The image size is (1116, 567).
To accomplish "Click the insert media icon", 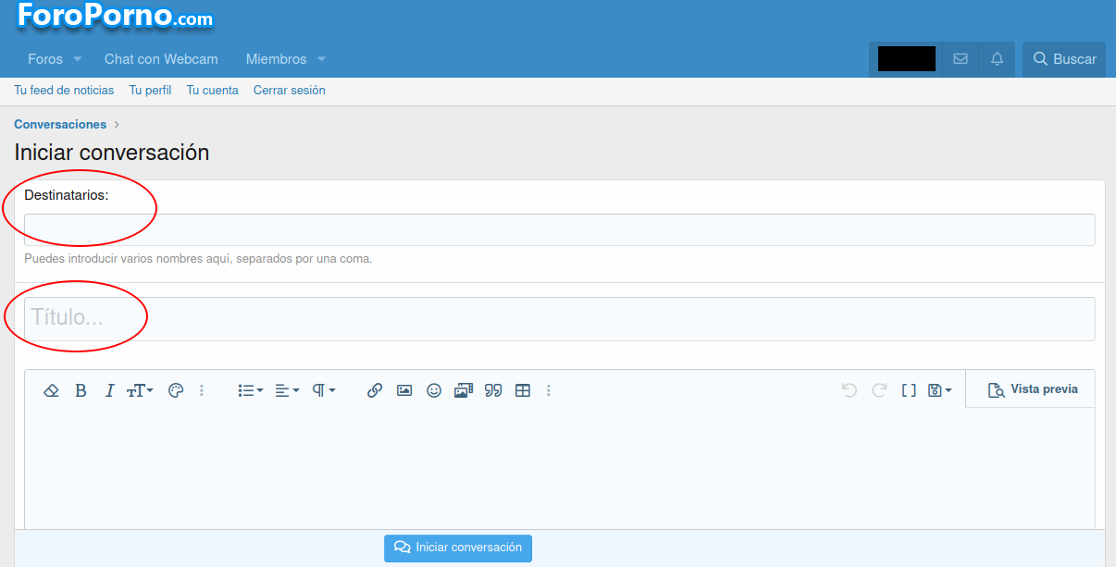I will click(464, 390).
